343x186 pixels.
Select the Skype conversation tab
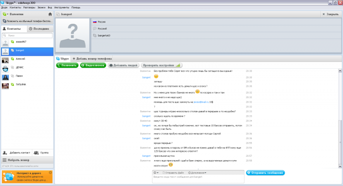pos(63,59)
